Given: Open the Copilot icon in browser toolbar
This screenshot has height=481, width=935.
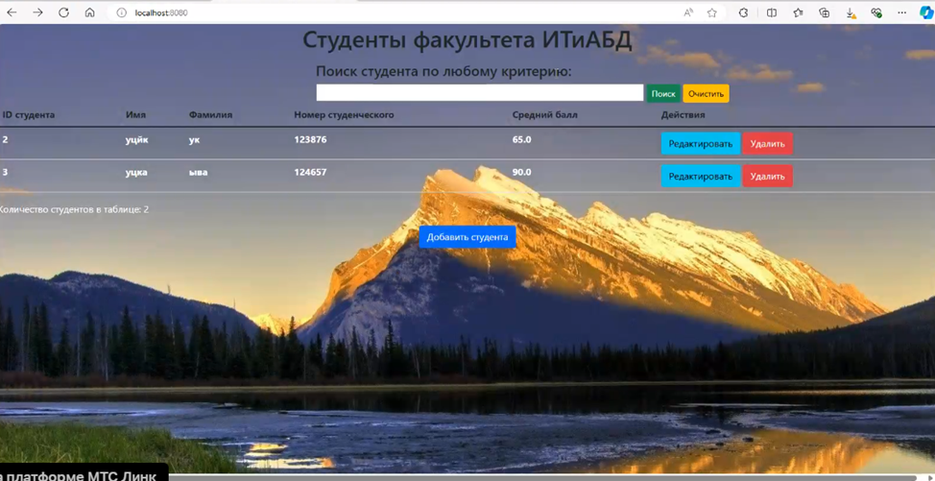Looking at the screenshot, I should click(925, 12).
